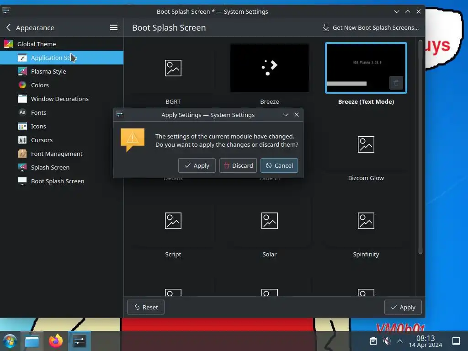Click the Window Decorations icon
Screen dimensions: 468x351
(22, 99)
